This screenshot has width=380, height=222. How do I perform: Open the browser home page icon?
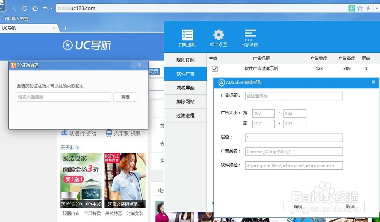pos(35,8)
